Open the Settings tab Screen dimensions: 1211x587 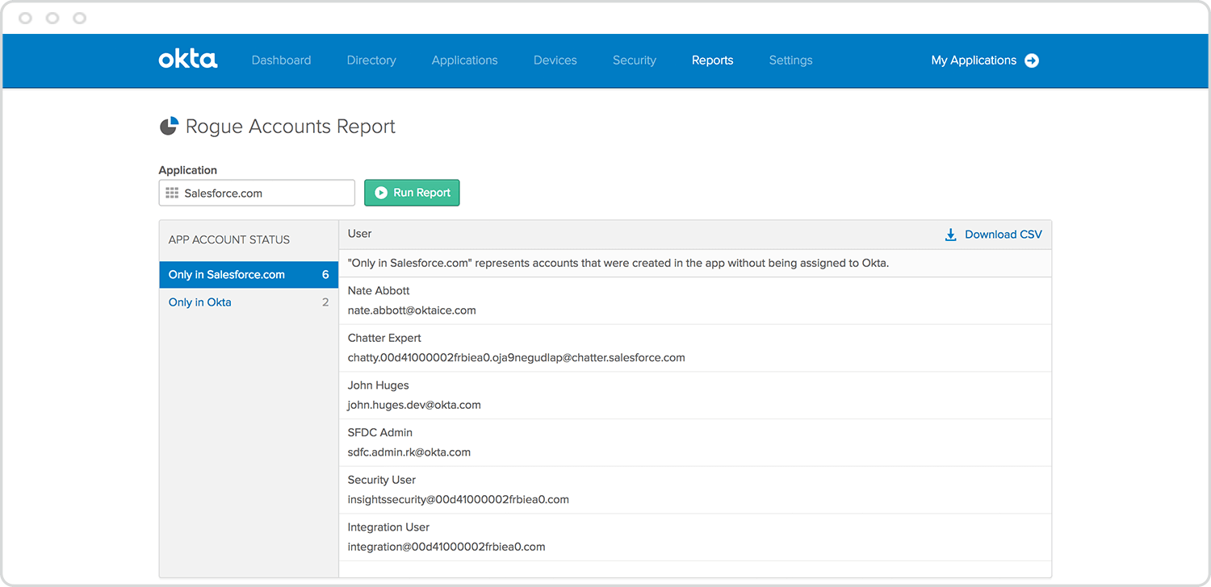pos(790,60)
